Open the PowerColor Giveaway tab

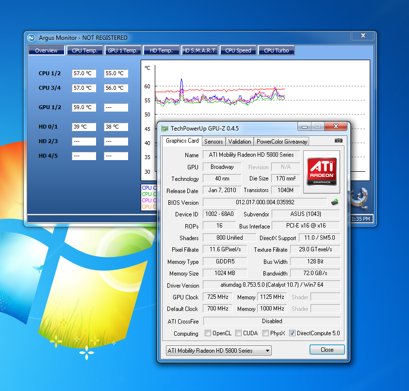coord(282,141)
